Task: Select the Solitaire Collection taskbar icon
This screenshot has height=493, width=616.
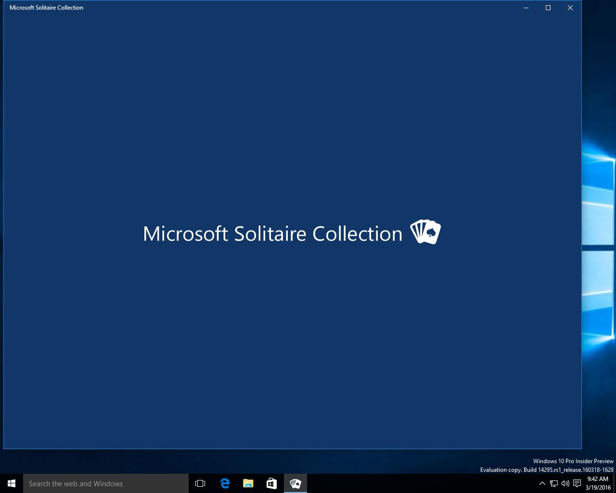Action: [x=295, y=483]
